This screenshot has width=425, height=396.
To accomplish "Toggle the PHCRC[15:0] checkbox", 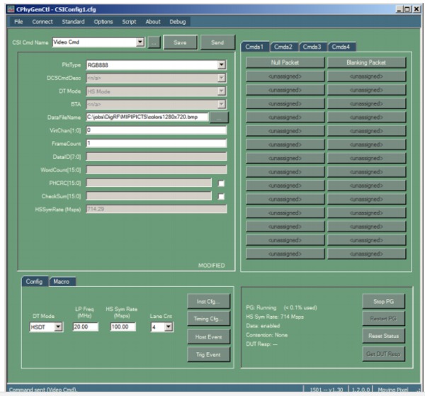I will [221, 183].
